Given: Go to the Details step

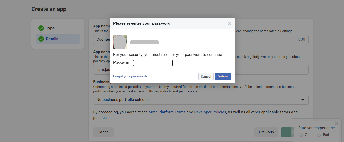Looking at the screenshot, I should tap(52, 39).
